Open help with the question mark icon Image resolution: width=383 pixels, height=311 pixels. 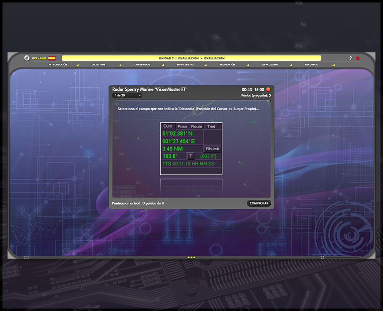(x=351, y=58)
